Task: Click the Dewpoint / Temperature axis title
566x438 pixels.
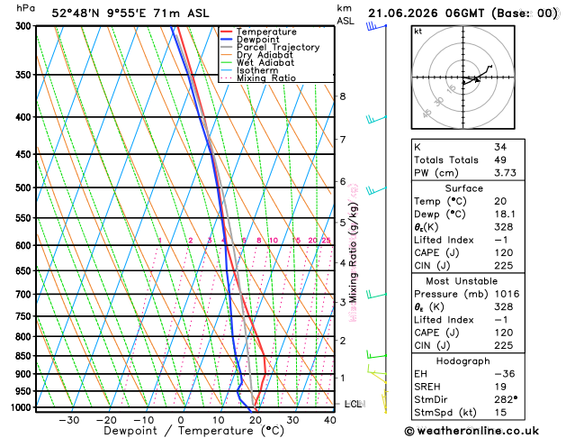Action: click(x=193, y=431)
